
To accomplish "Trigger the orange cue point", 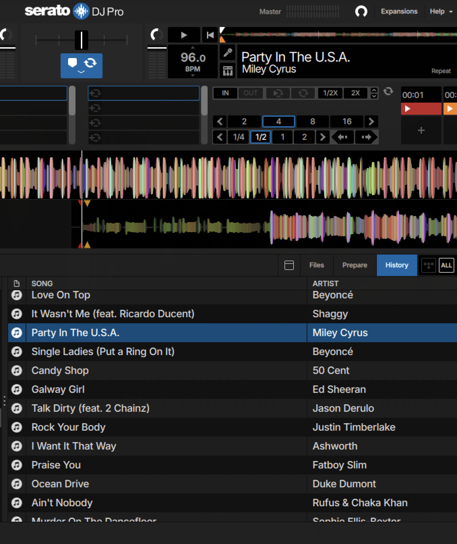I will click(450, 109).
